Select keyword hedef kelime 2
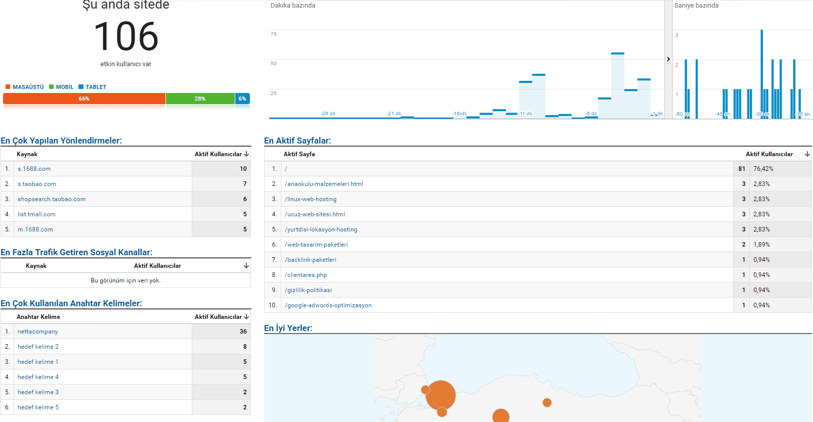The height and width of the screenshot is (422, 813). 38,347
